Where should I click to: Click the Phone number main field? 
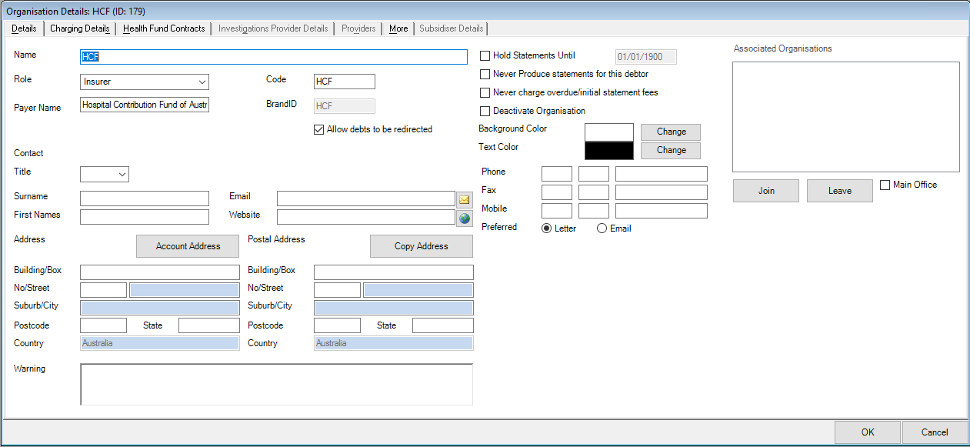(x=662, y=174)
